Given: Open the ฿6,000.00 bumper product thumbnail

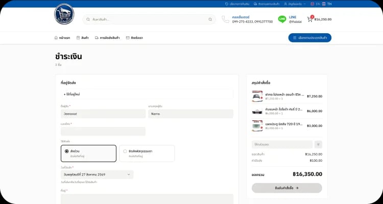Looking at the screenshot, I should tap(257, 111).
